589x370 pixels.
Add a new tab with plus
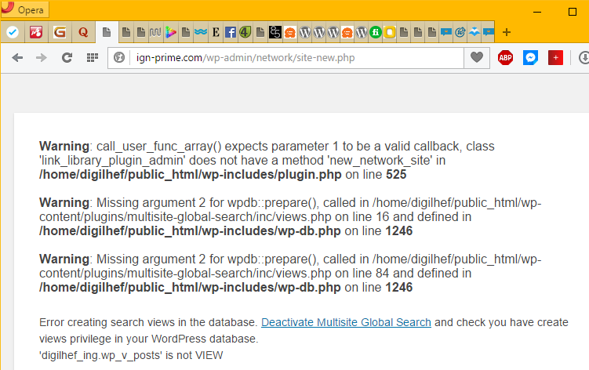click(x=507, y=32)
